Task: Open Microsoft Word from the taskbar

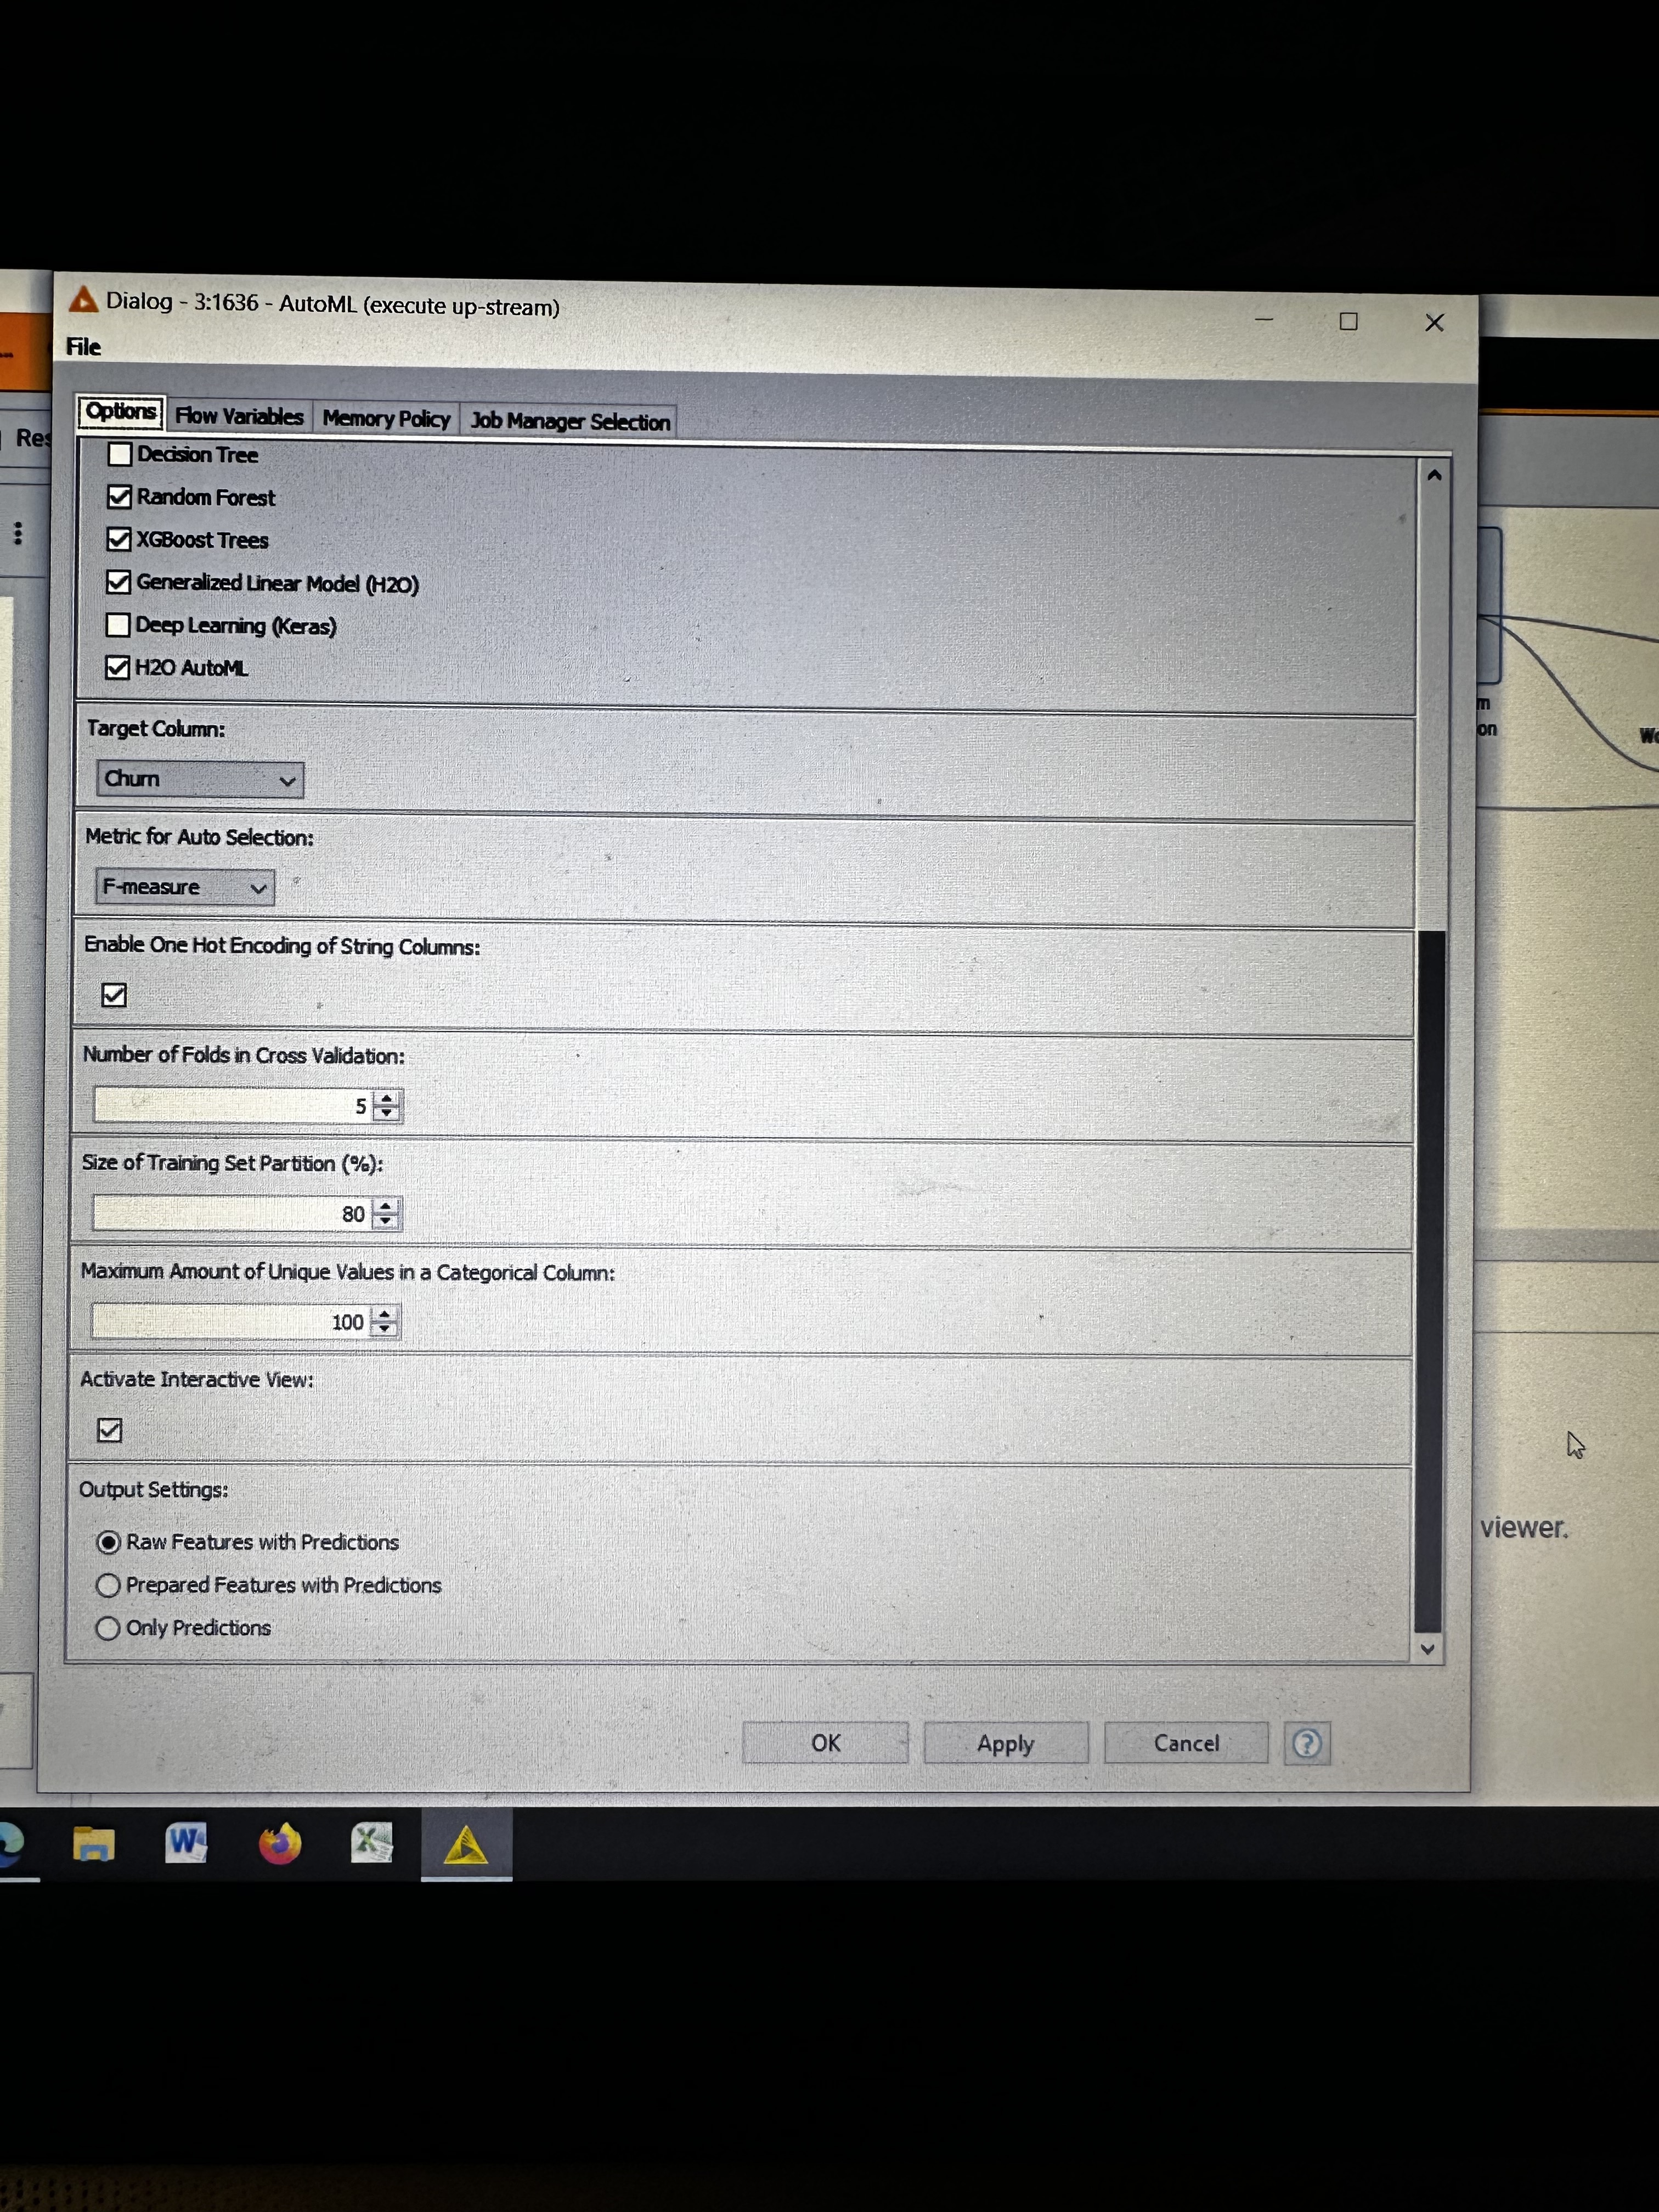Action: (186, 1842)
